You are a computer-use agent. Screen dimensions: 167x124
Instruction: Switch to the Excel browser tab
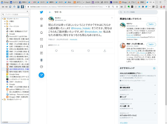[87, 2]
